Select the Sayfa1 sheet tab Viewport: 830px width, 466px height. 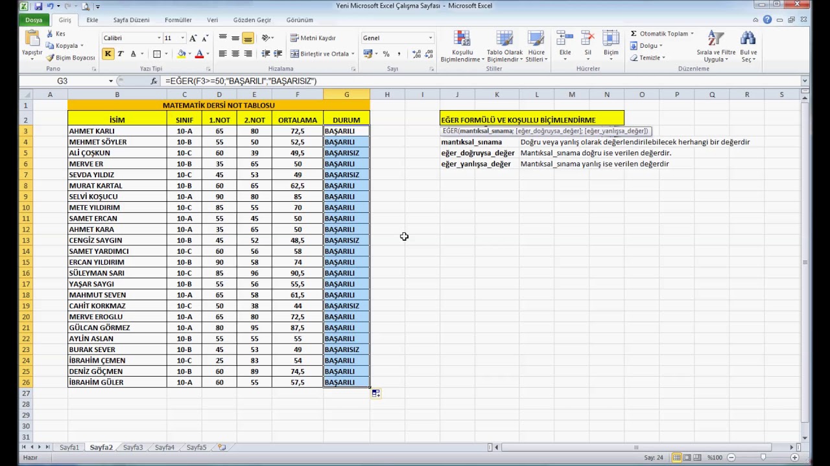click(69, 447)
